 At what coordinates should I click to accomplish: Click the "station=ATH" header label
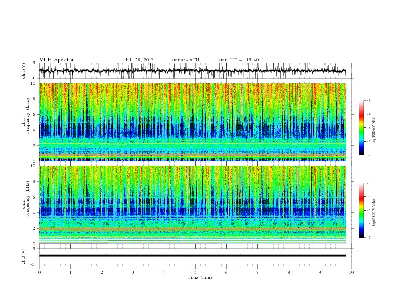pyautogui.click(x=185, y=60)
